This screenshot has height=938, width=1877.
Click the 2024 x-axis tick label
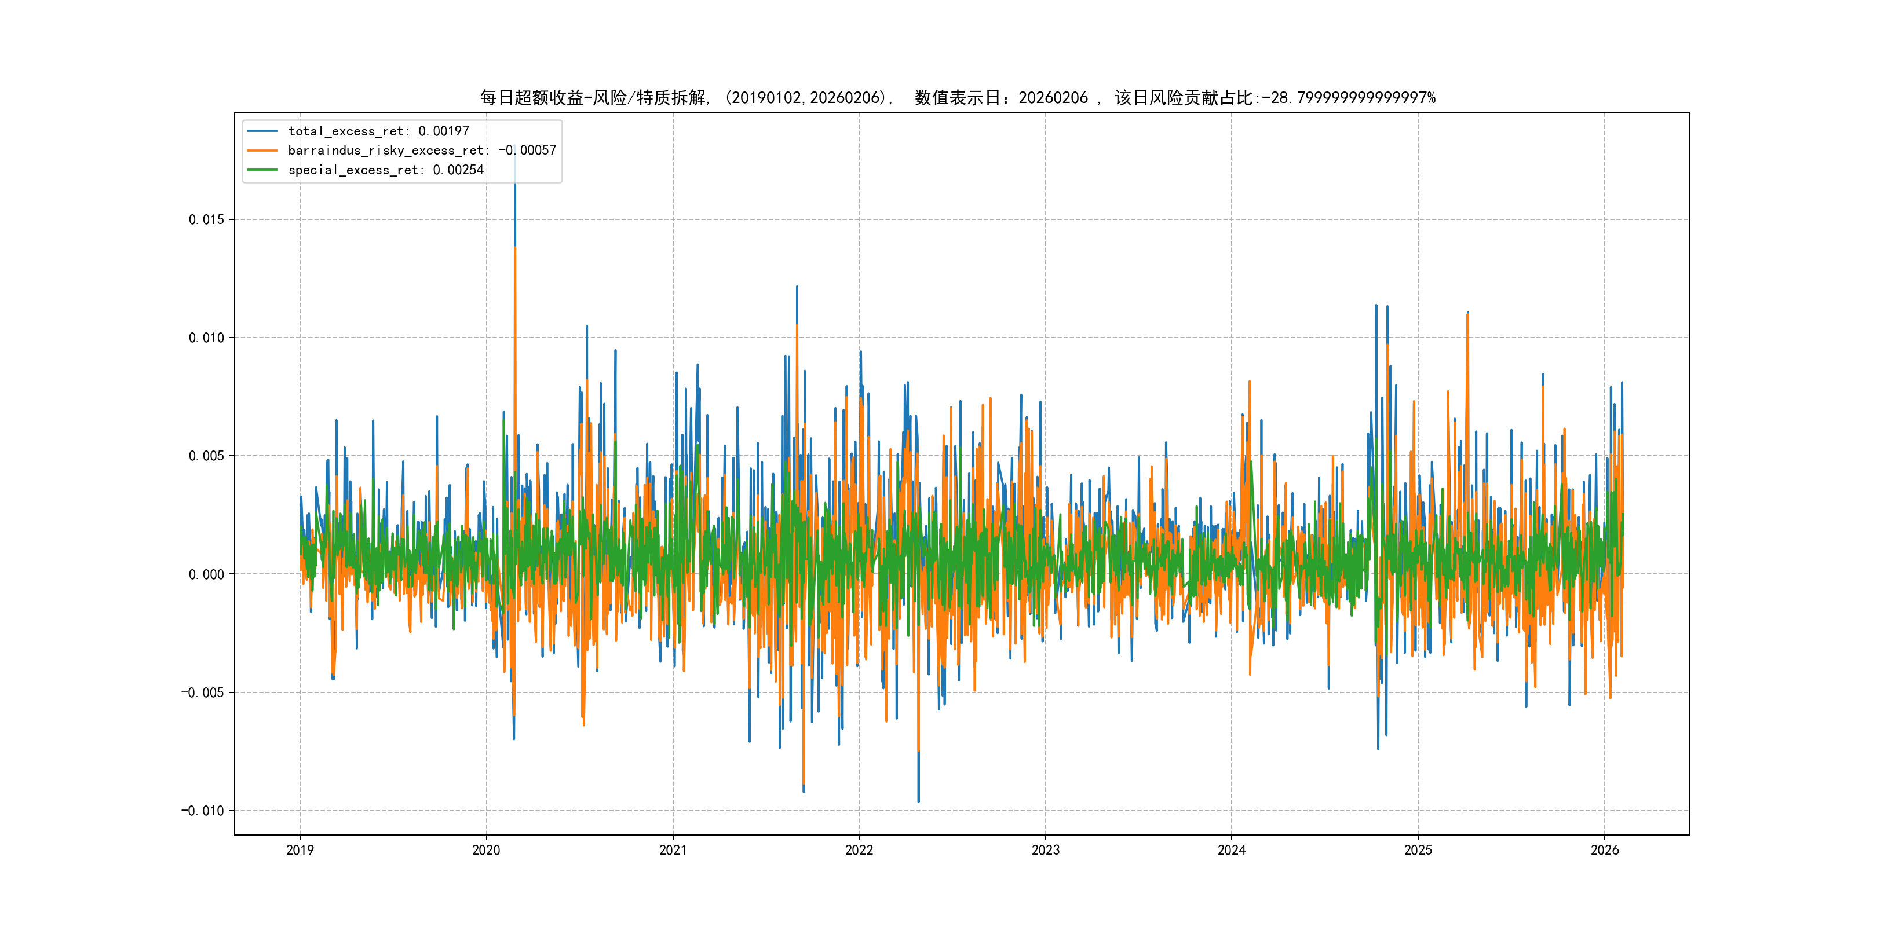pos(1232,850)
